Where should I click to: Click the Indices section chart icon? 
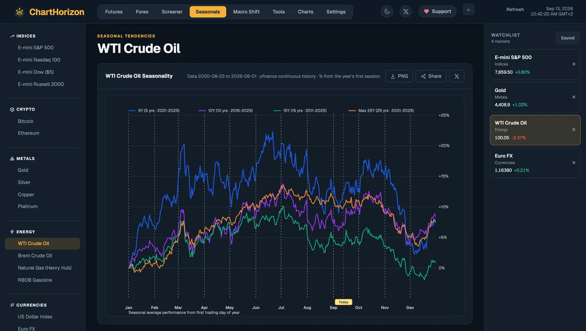click(x=12, y=36)
